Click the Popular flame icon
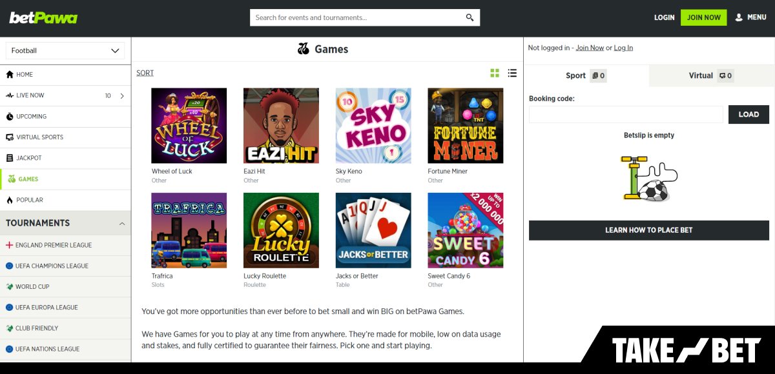This screenshot has height=374, width=775. point(10,200)
